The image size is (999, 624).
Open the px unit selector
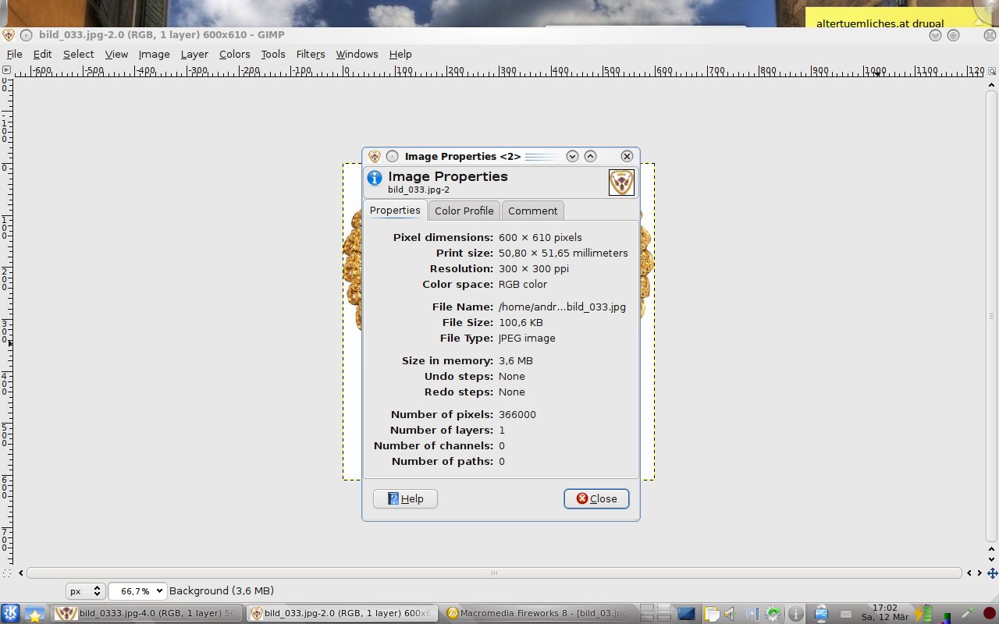coord(85,591)
